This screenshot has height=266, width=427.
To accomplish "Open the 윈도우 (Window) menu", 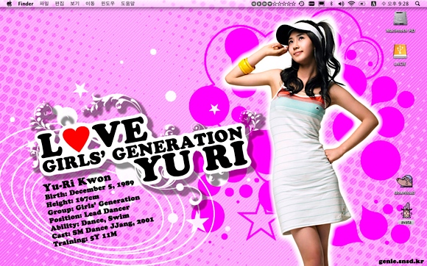I will point(107,4).
